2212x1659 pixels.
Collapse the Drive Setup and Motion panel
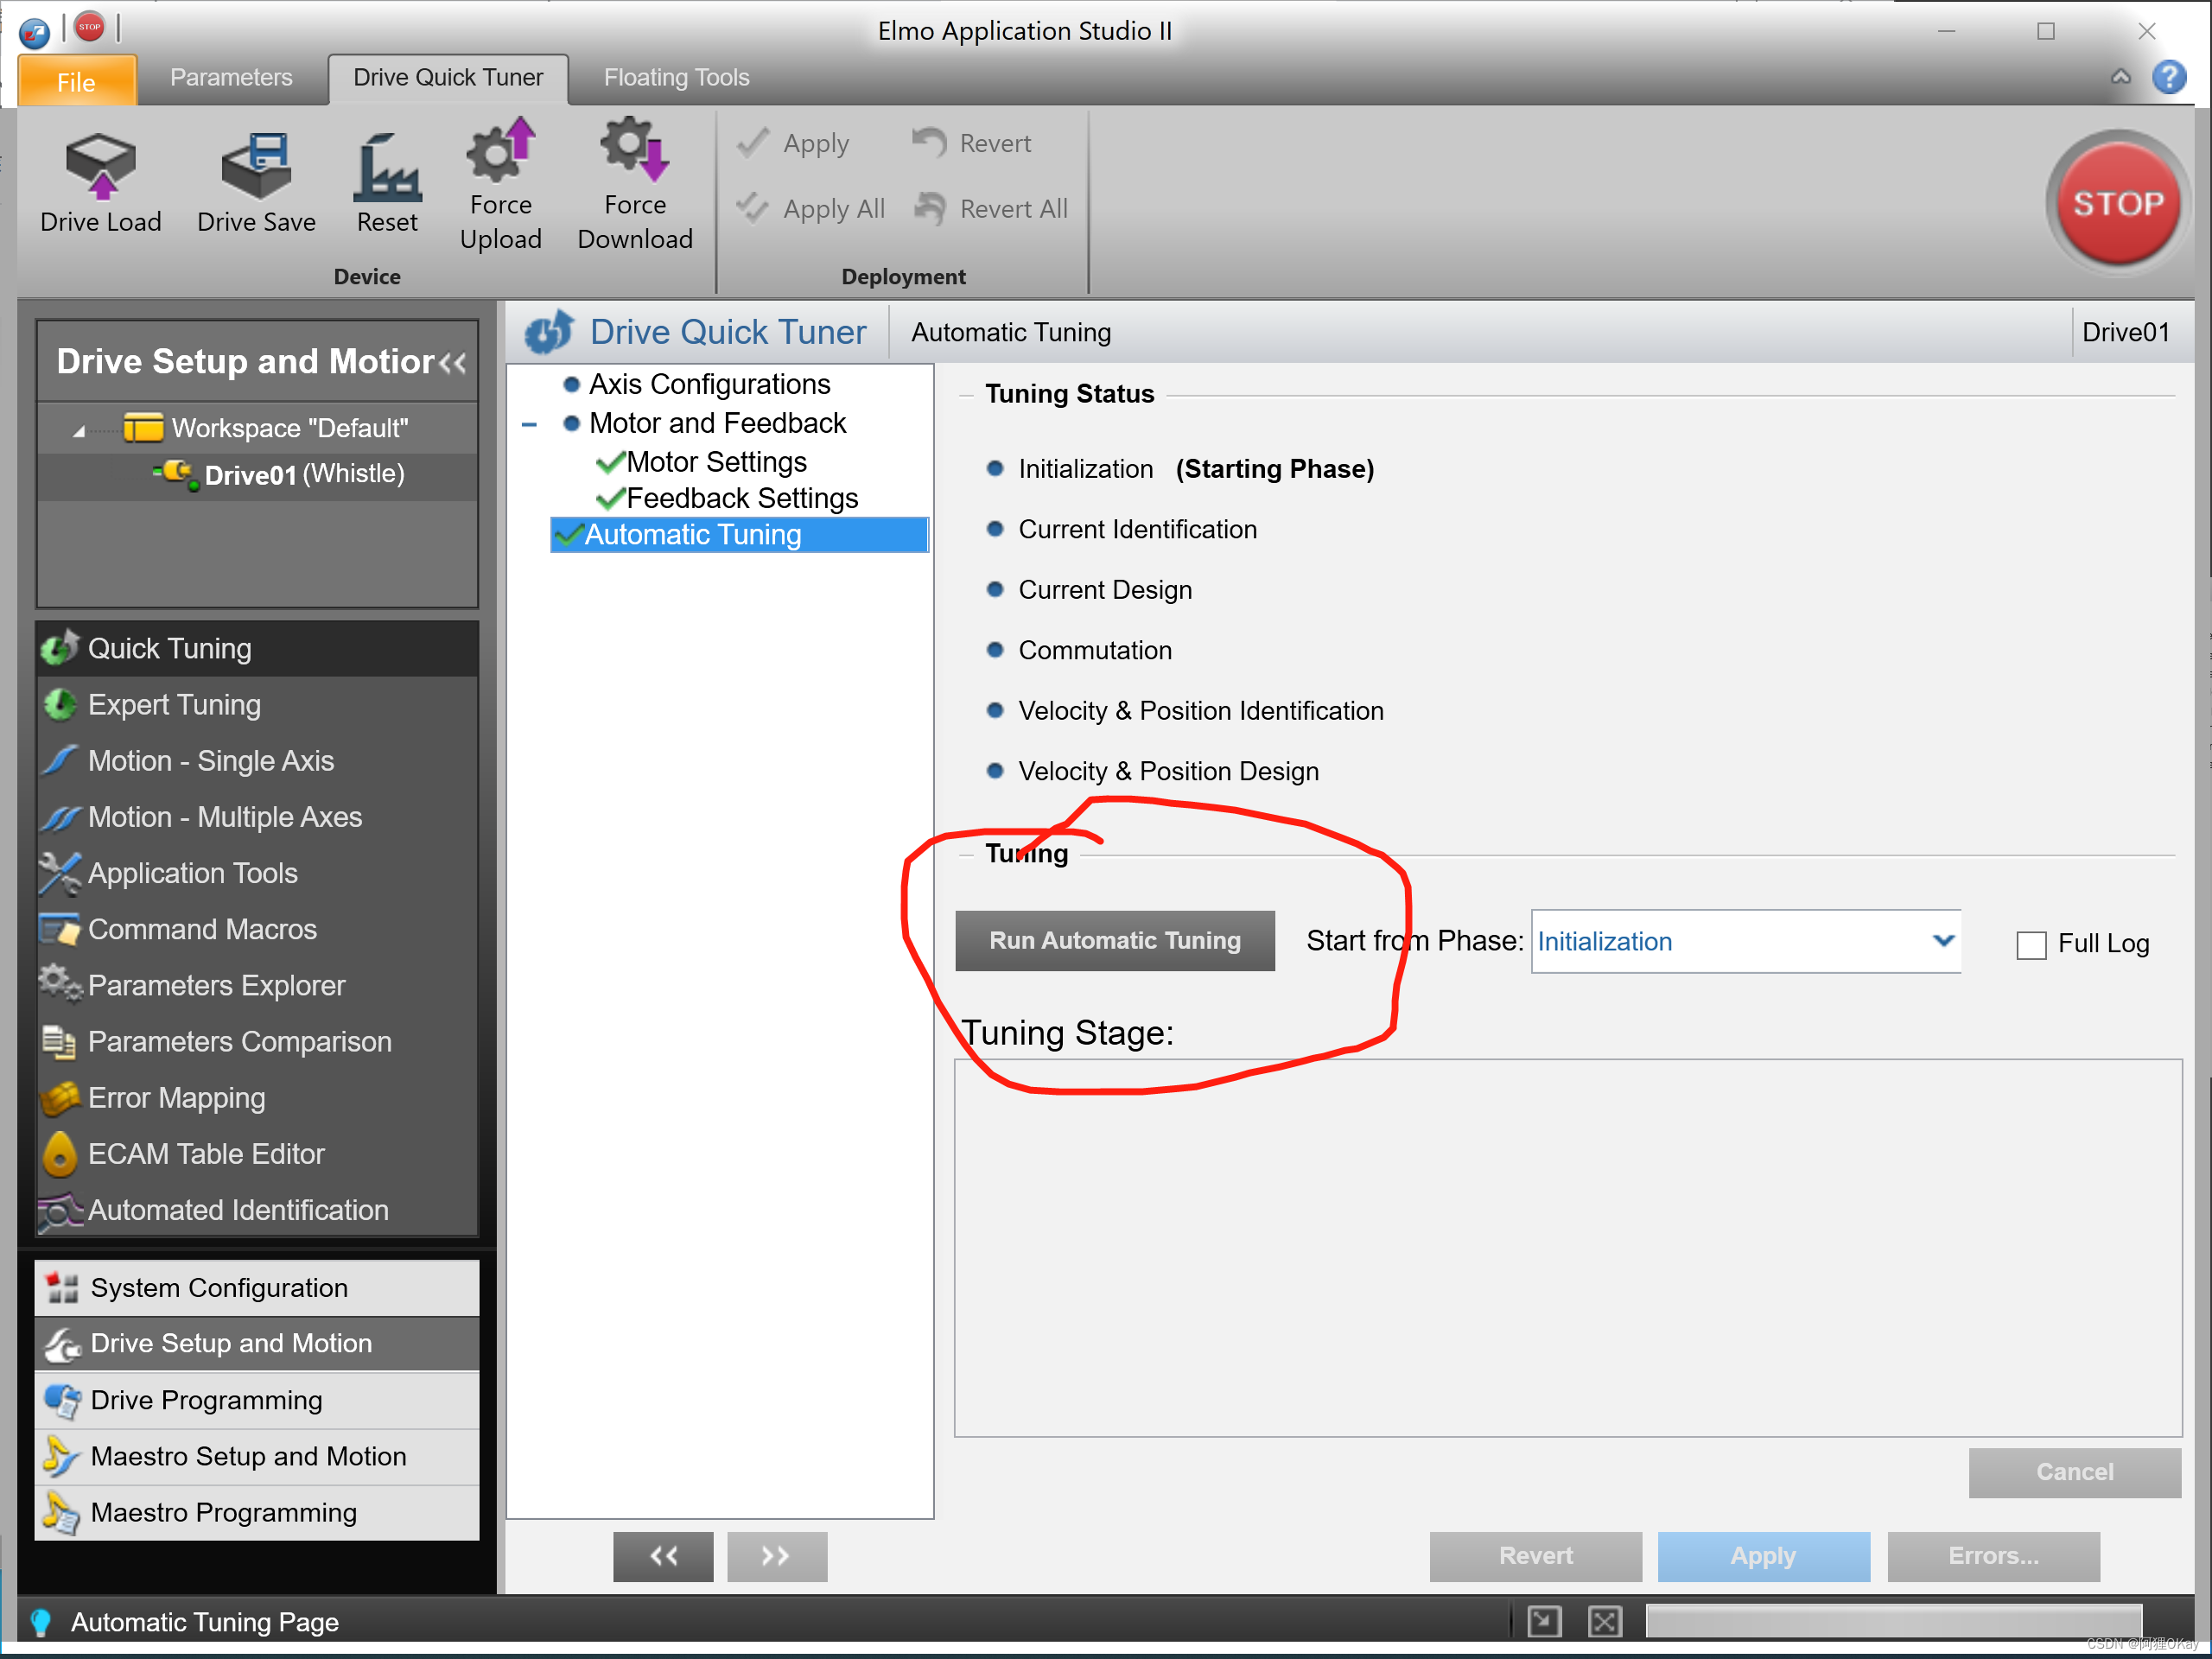453,362
